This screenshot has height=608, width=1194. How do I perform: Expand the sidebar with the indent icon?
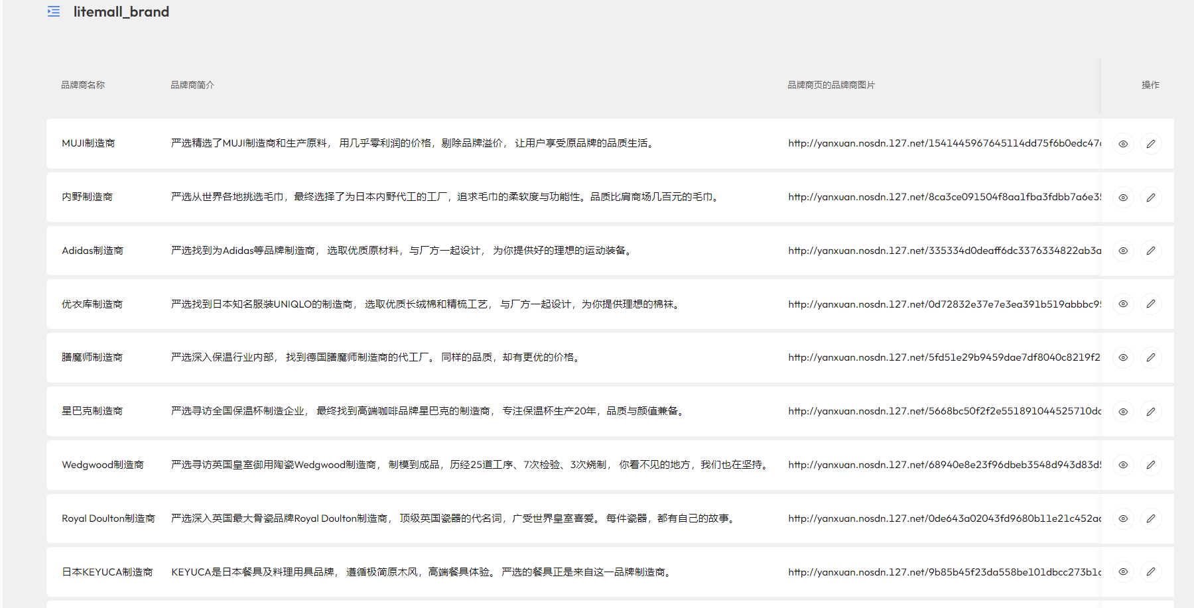tap(54, 11)
